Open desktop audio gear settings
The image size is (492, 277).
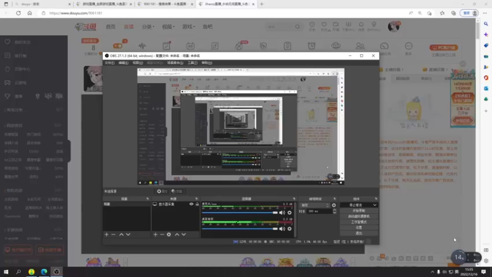(x=289, y=228)
